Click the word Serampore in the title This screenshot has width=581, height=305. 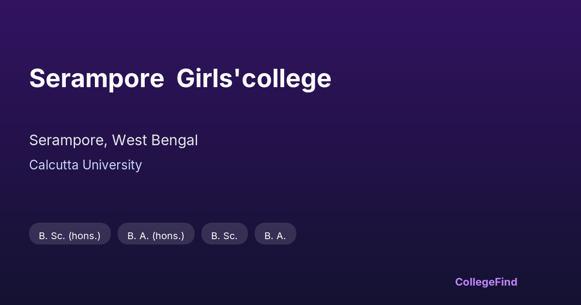[x=96, y=78]
